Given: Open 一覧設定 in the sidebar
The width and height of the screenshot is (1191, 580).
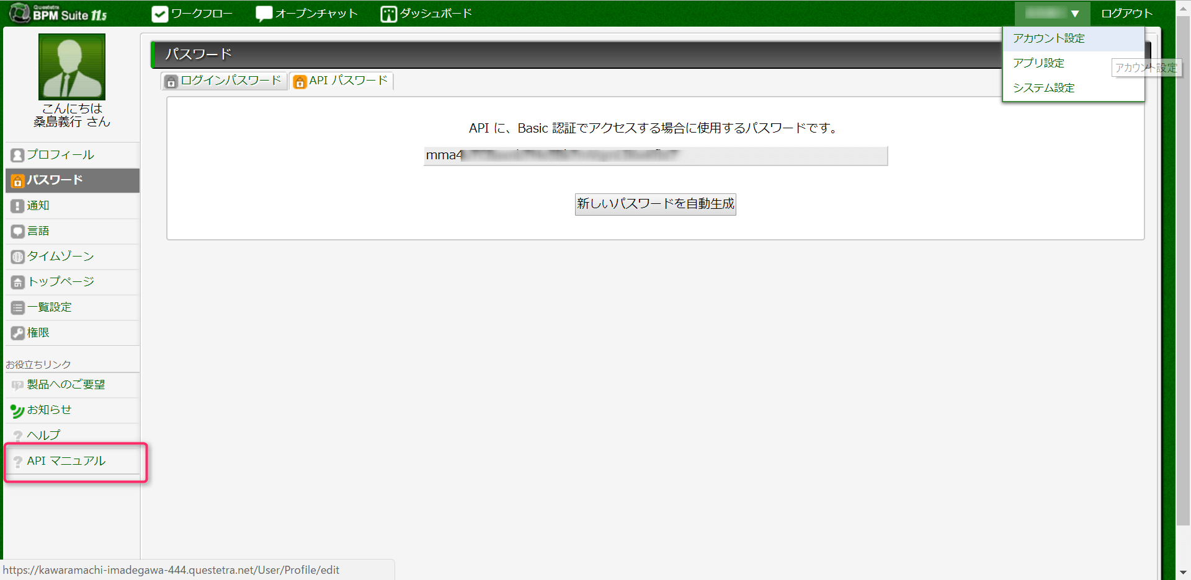Looking at the screenshot, I should point(72,307).
